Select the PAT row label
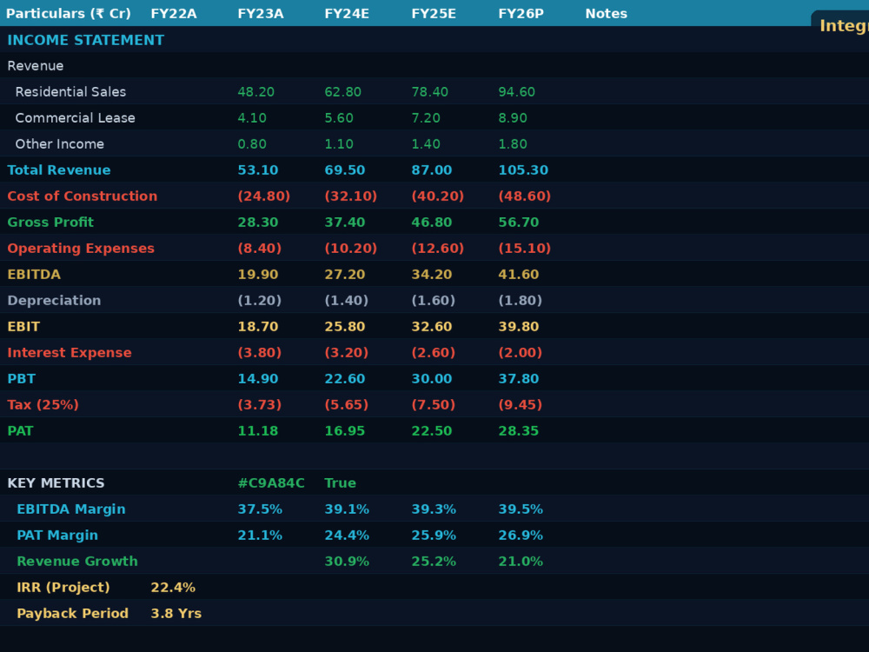The image size is (869, 652). coord(21,431)
